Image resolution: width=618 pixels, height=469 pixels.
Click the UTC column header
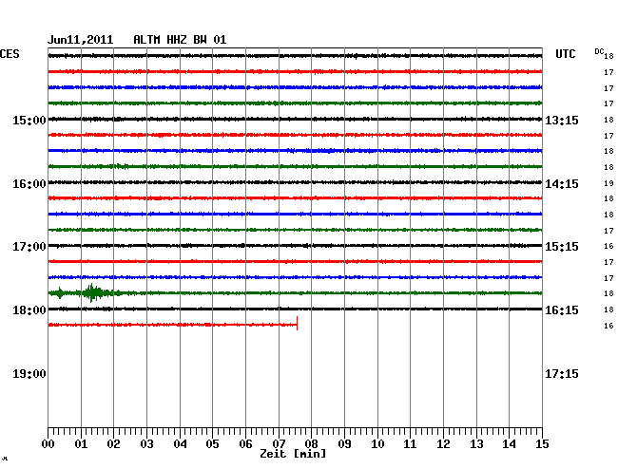[565, 54]
